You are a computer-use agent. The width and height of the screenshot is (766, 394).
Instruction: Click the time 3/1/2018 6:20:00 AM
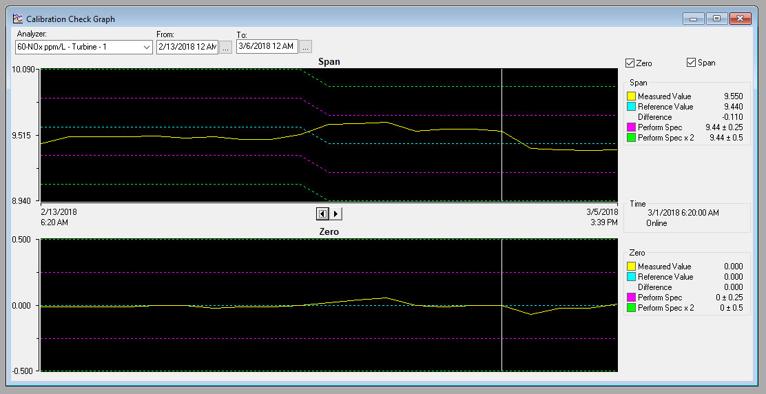(x=683, y=213)
